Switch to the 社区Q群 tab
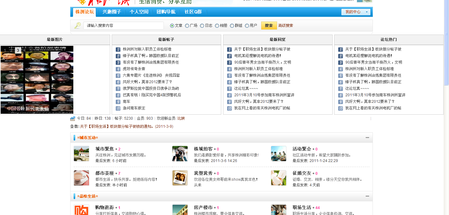449x215 pixels. tap(193, 12)
